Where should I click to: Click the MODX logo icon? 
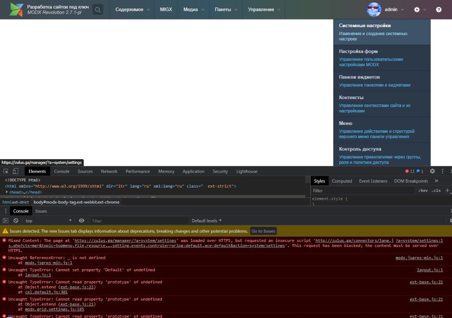16,10
